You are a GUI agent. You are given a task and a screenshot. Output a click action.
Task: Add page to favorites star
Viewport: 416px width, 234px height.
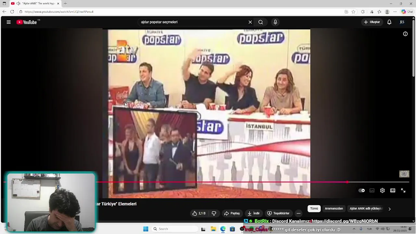(x=353, y=12)
